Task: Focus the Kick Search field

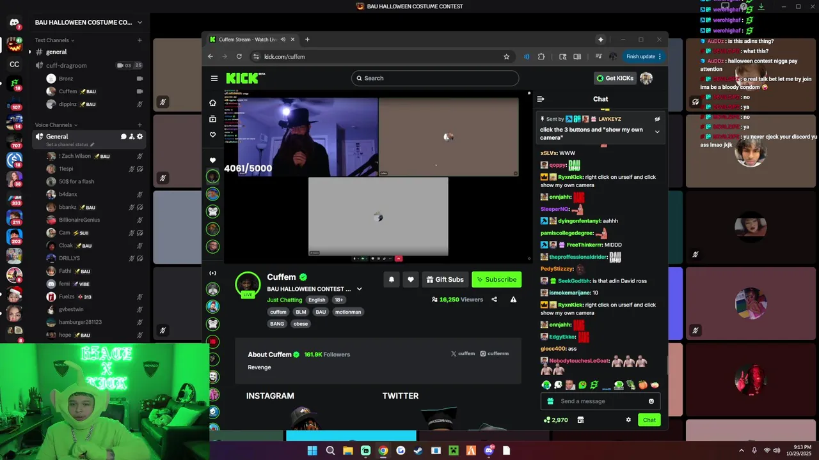Action: coord(435,78)
